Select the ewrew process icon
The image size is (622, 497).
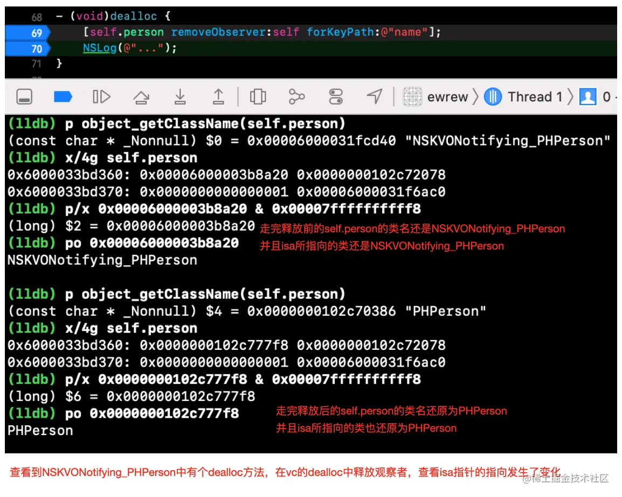[x=412, y=97]
